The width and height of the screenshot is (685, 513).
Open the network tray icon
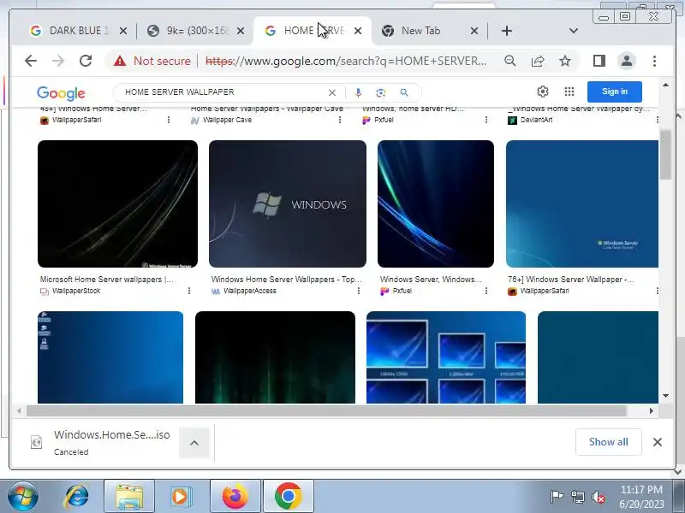point(577,497)
